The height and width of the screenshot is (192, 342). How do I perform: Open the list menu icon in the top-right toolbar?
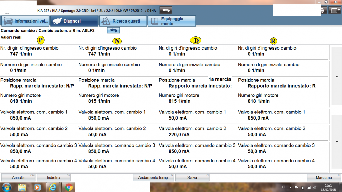coord(335,11)
